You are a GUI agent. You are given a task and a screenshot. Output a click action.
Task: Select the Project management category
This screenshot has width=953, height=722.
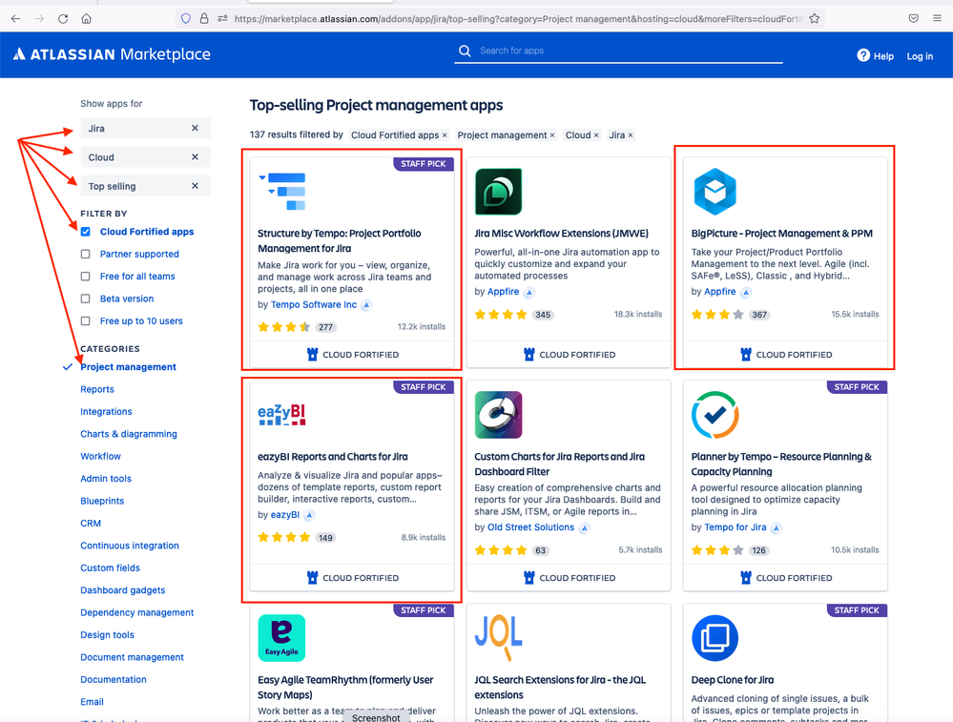click(x=128, y=367)
